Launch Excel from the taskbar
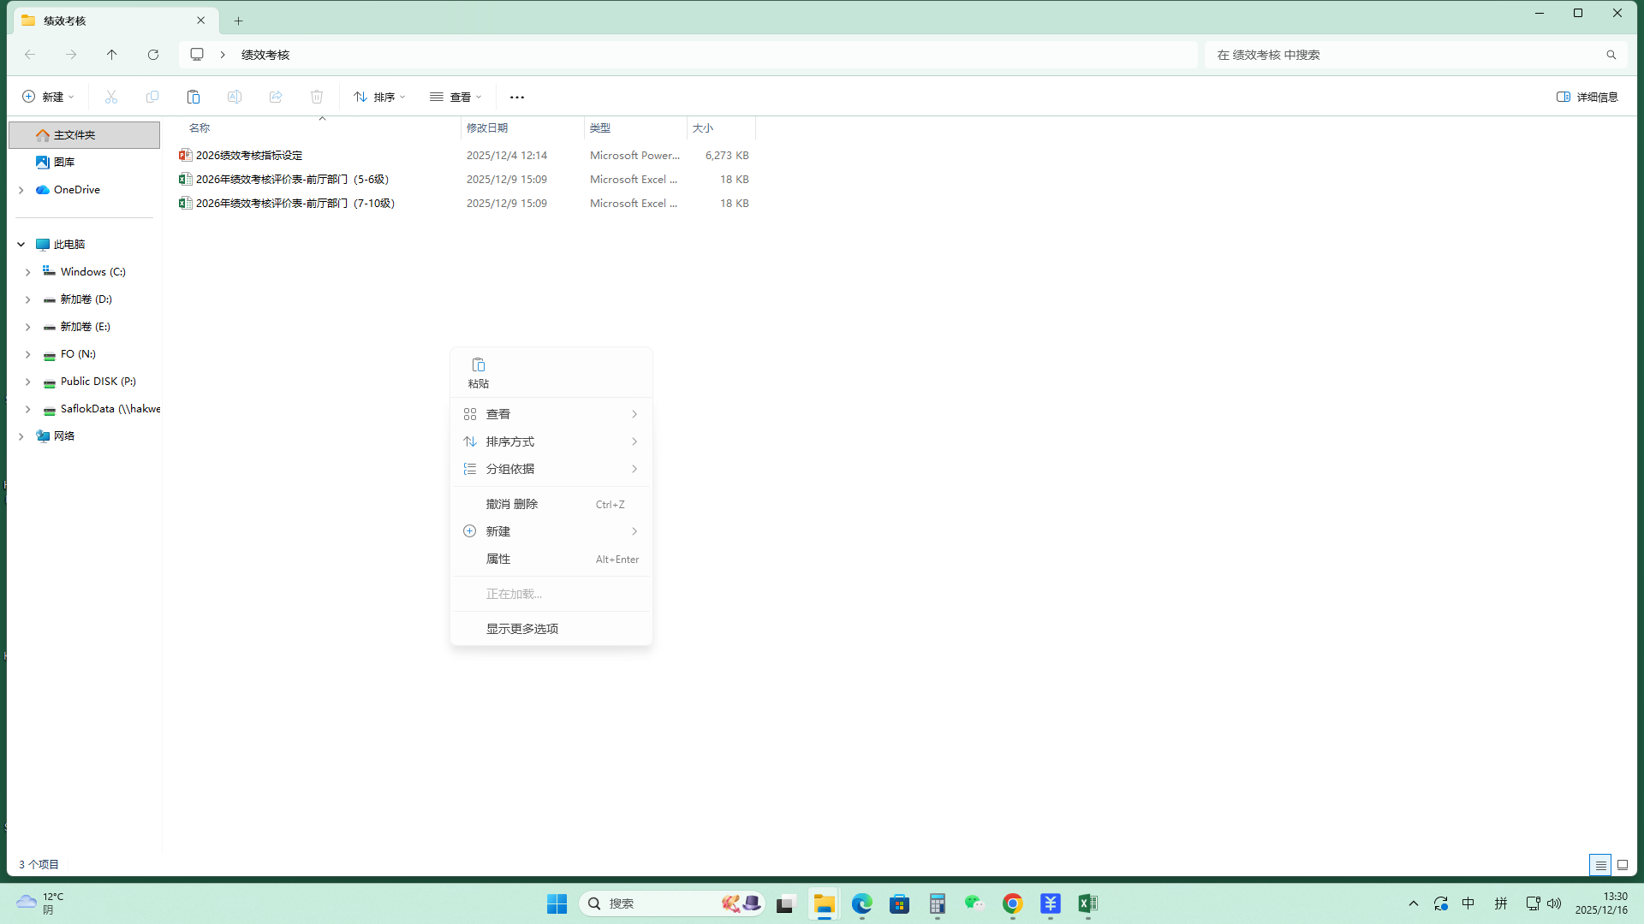This screenshot has height=924, width=1644. click(x=1087, y=903)
